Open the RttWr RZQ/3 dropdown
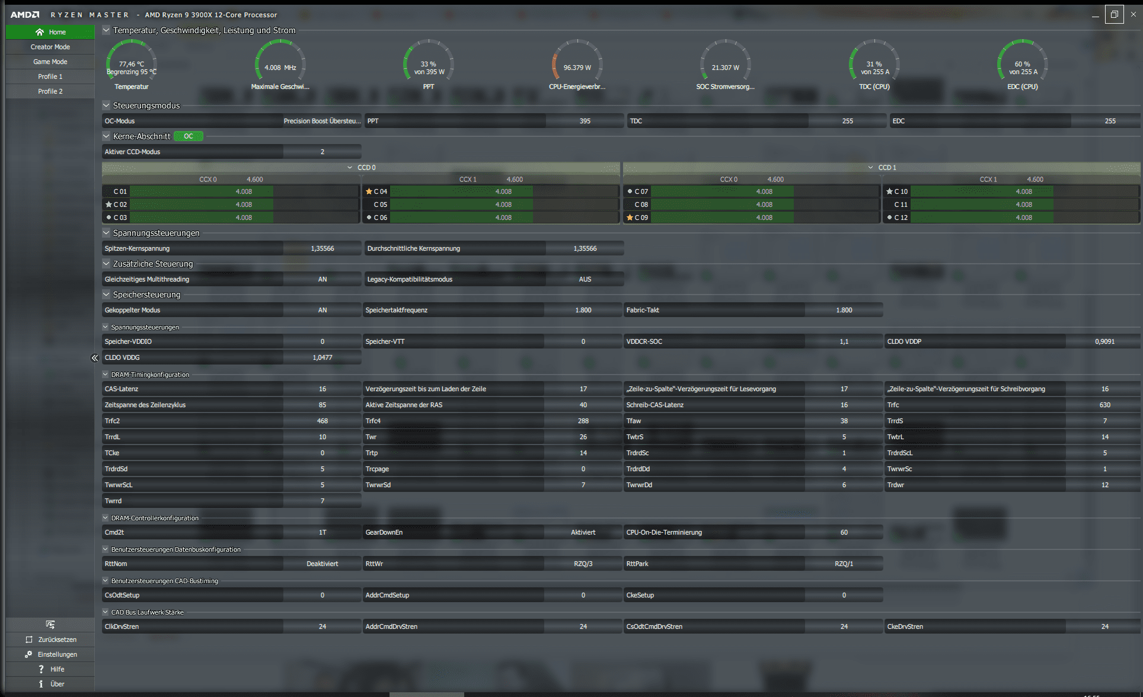 [583, 564]
